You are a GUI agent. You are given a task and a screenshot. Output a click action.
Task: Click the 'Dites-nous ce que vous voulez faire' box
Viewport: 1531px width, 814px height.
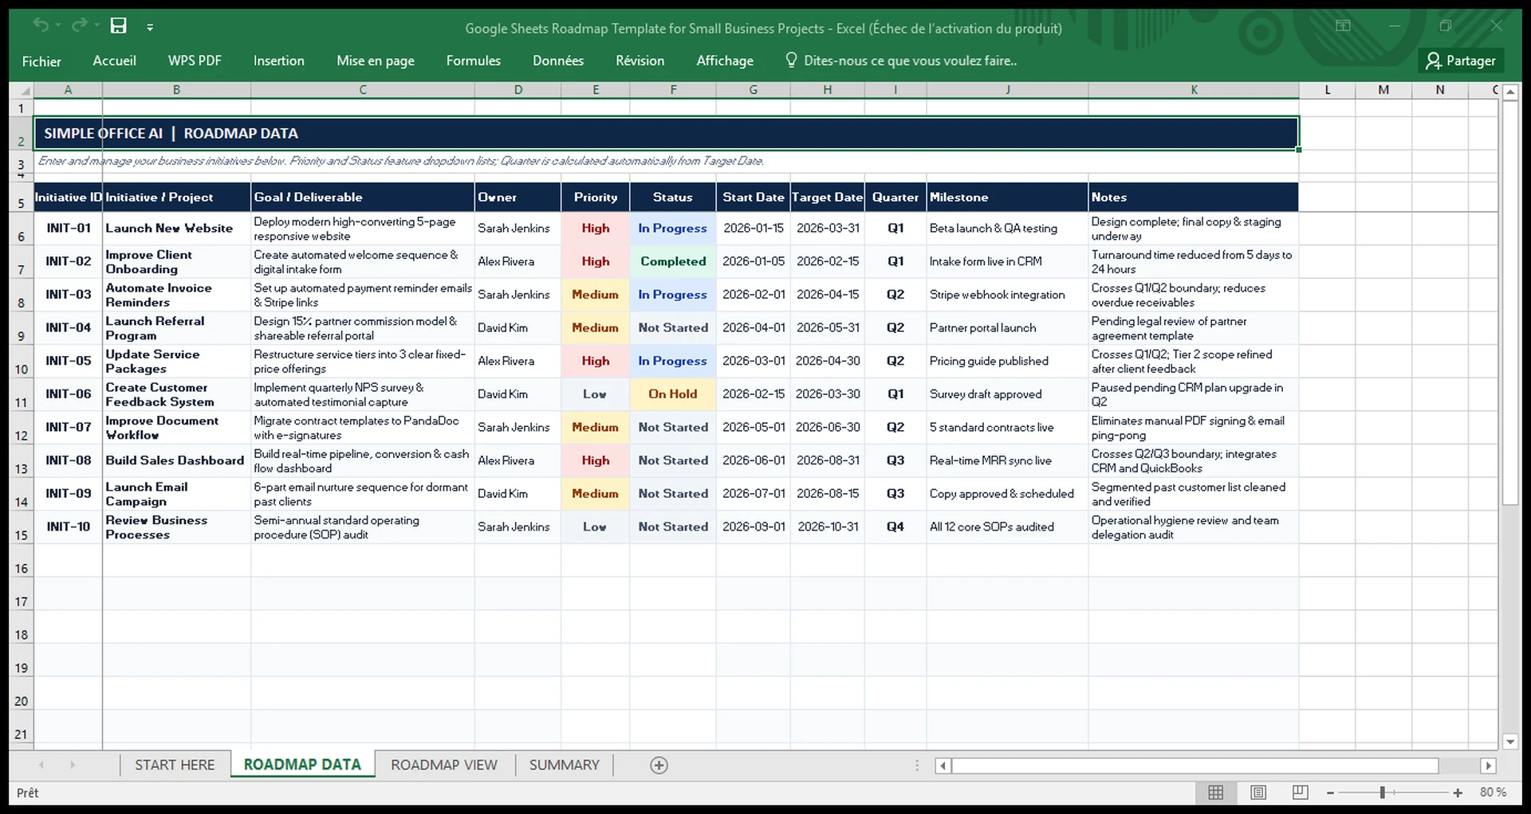tap(901, 61)
